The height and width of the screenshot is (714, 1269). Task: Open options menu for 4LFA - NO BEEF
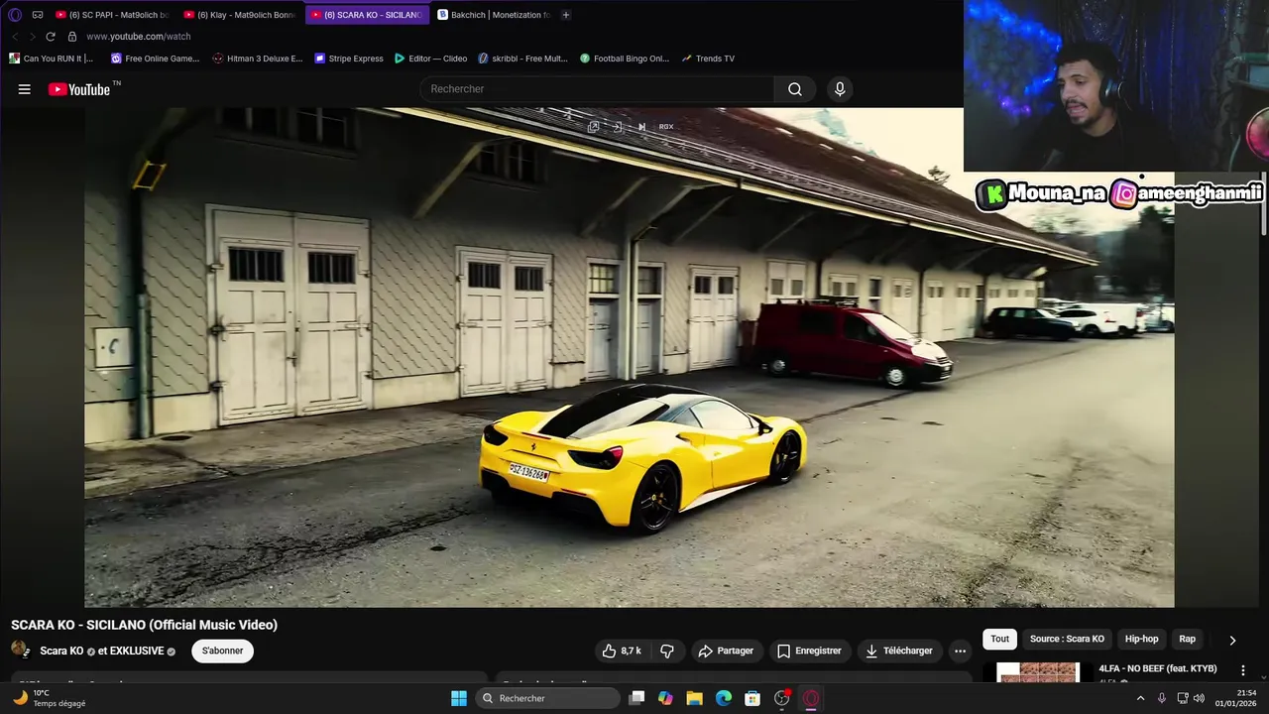[1243, 670]
